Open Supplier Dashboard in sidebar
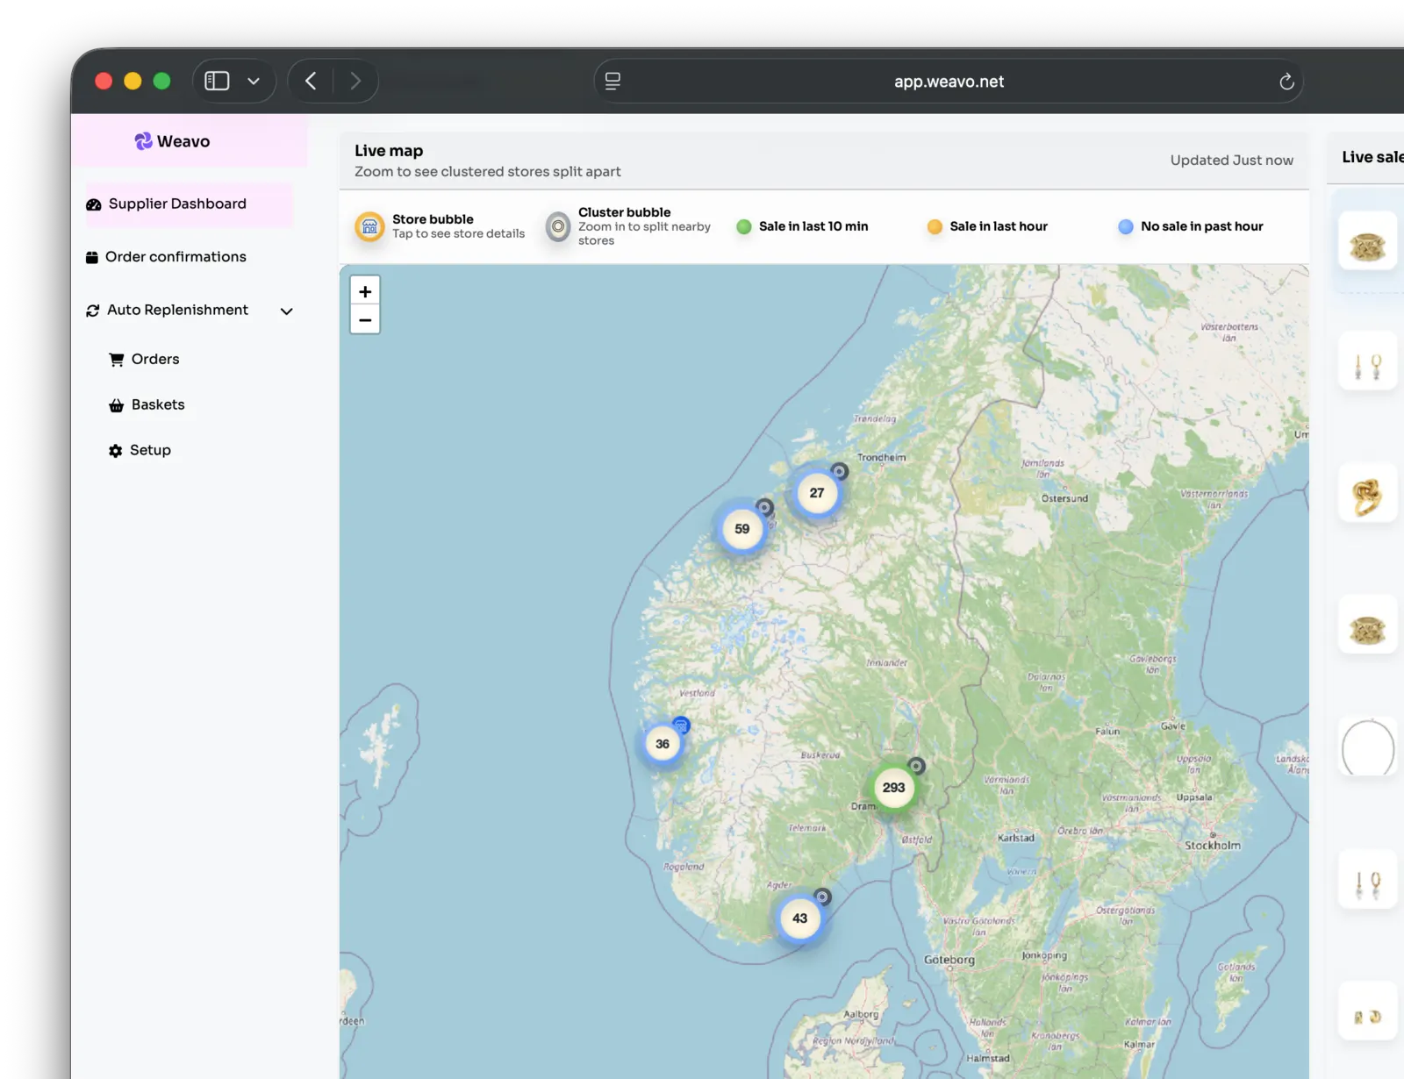This screenshot has width=1404, height=1079. point(189,204)
